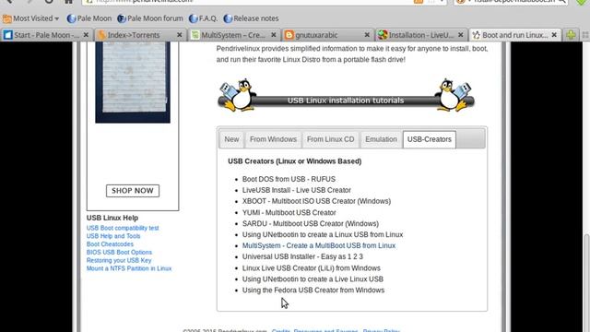Screen dimensions: 590x332
Task: Open Mount a NTFS Partition in Linux link
Action: (x=129, y=268)
